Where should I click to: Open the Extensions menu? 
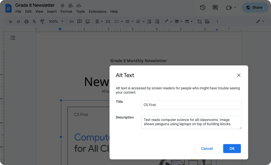pyautogui.click(x=97, y=12)
